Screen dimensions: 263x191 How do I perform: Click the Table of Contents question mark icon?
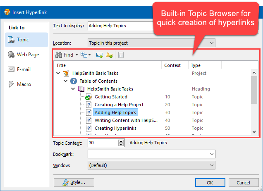(x=74, y=81)
